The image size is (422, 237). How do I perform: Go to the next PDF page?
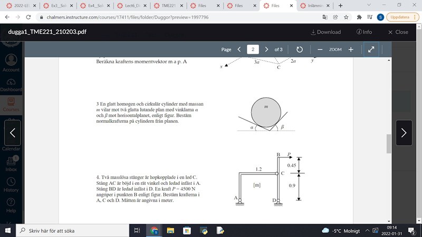click(266, 50)
